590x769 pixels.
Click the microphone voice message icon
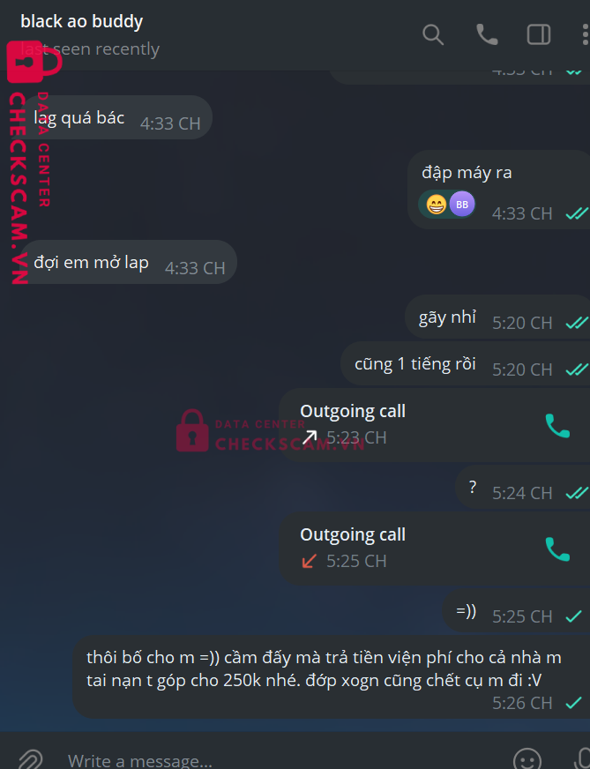tap(583, 759)
